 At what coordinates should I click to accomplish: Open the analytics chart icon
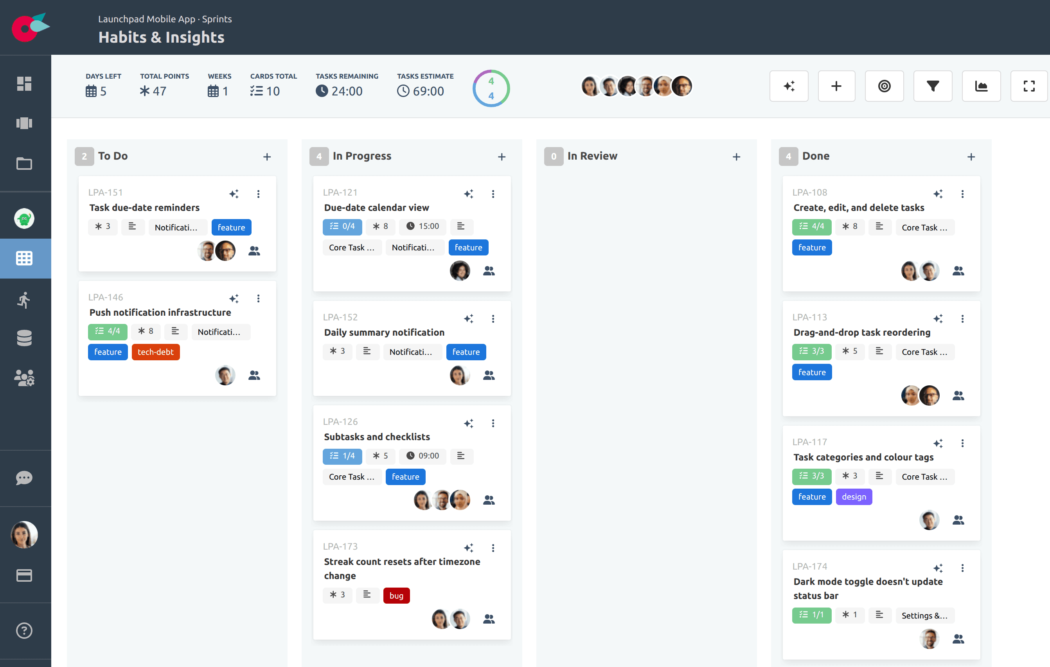(981, 86)
